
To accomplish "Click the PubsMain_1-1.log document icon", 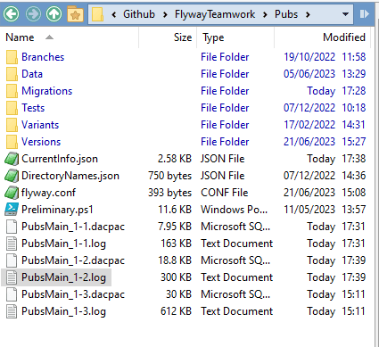I will [12, 244].
